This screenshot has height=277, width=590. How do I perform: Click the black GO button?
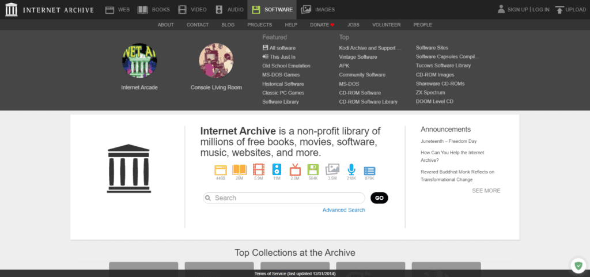coord(379,198)
